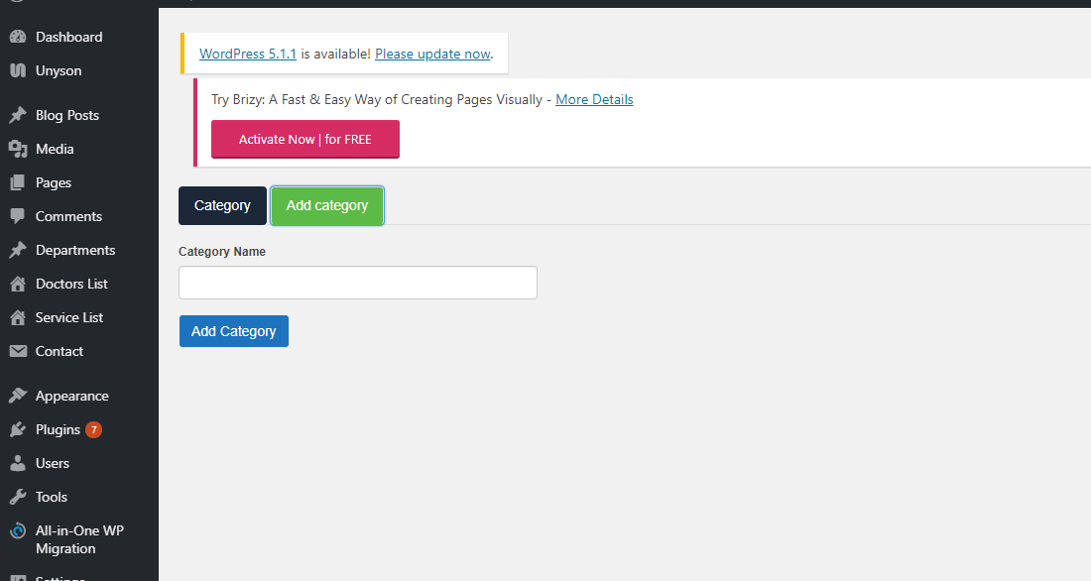Click the Contact envelope icon
The image size is (1091, 581).
pos(18,351)
